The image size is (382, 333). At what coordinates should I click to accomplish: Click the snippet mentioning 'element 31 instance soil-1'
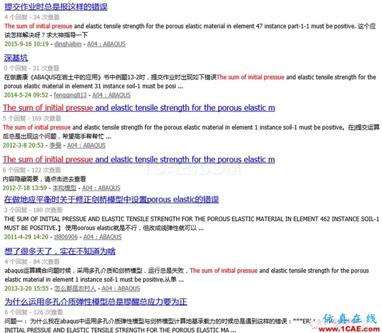(190, 82)
